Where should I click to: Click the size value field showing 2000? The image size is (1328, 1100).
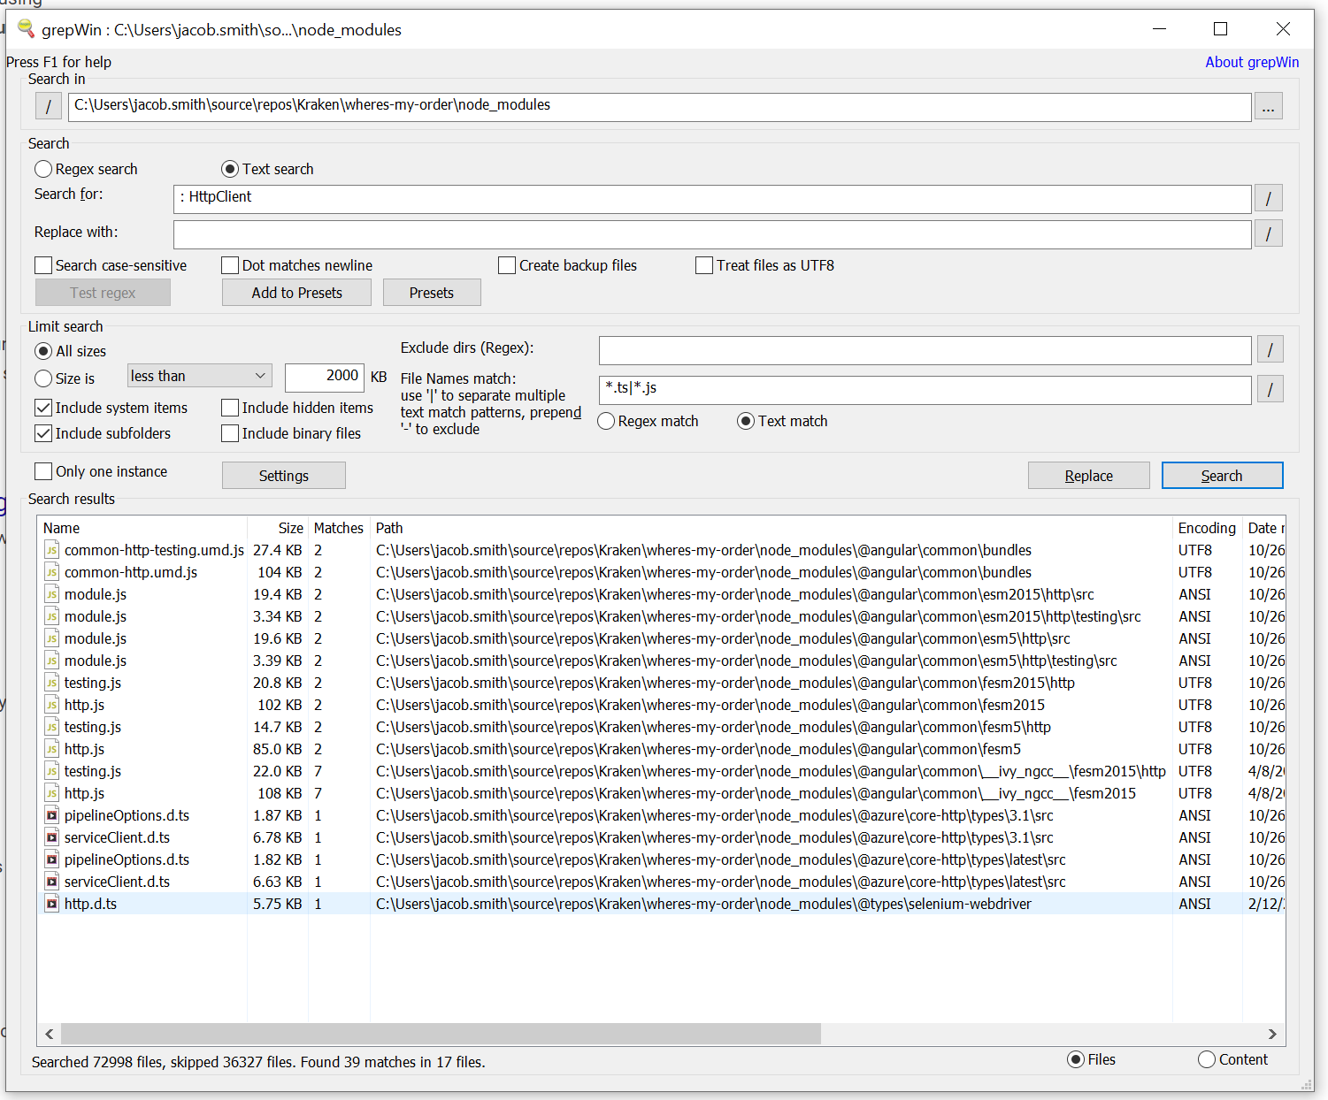[x=324, y=377]
